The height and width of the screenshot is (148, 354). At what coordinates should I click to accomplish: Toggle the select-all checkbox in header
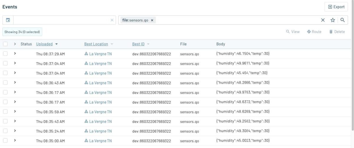tap(5, 44)
